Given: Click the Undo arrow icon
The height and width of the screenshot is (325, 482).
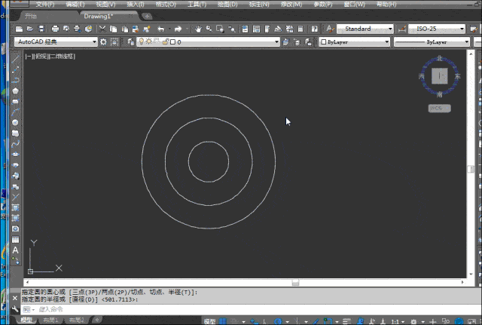Looking at the screenshot, I should tap(161, 29).
